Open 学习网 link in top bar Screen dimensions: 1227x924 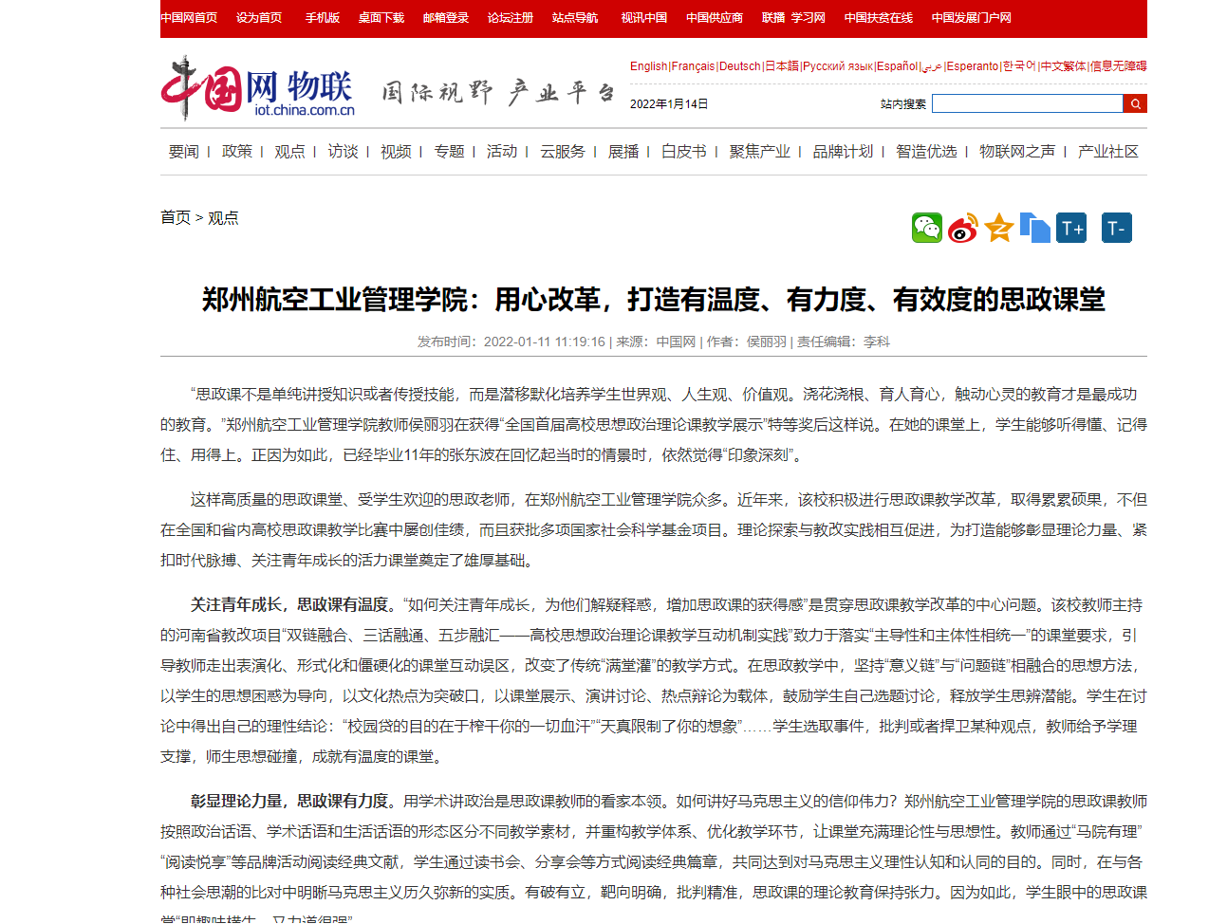click(809, 18)
